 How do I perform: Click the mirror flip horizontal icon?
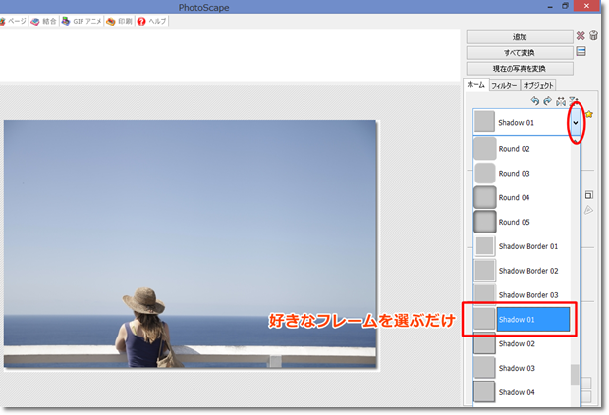[561, 101]
